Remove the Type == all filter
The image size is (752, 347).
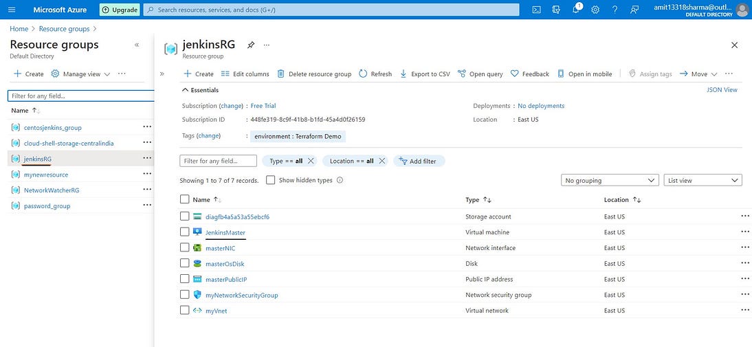[x=311, y=161]
